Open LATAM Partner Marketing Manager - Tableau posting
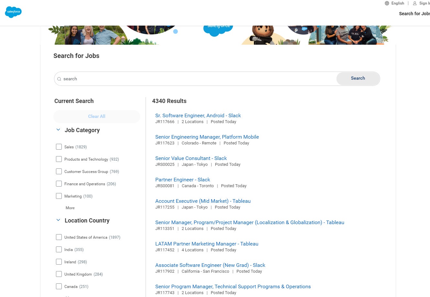 pyautogui.click(x=207, y=244)
